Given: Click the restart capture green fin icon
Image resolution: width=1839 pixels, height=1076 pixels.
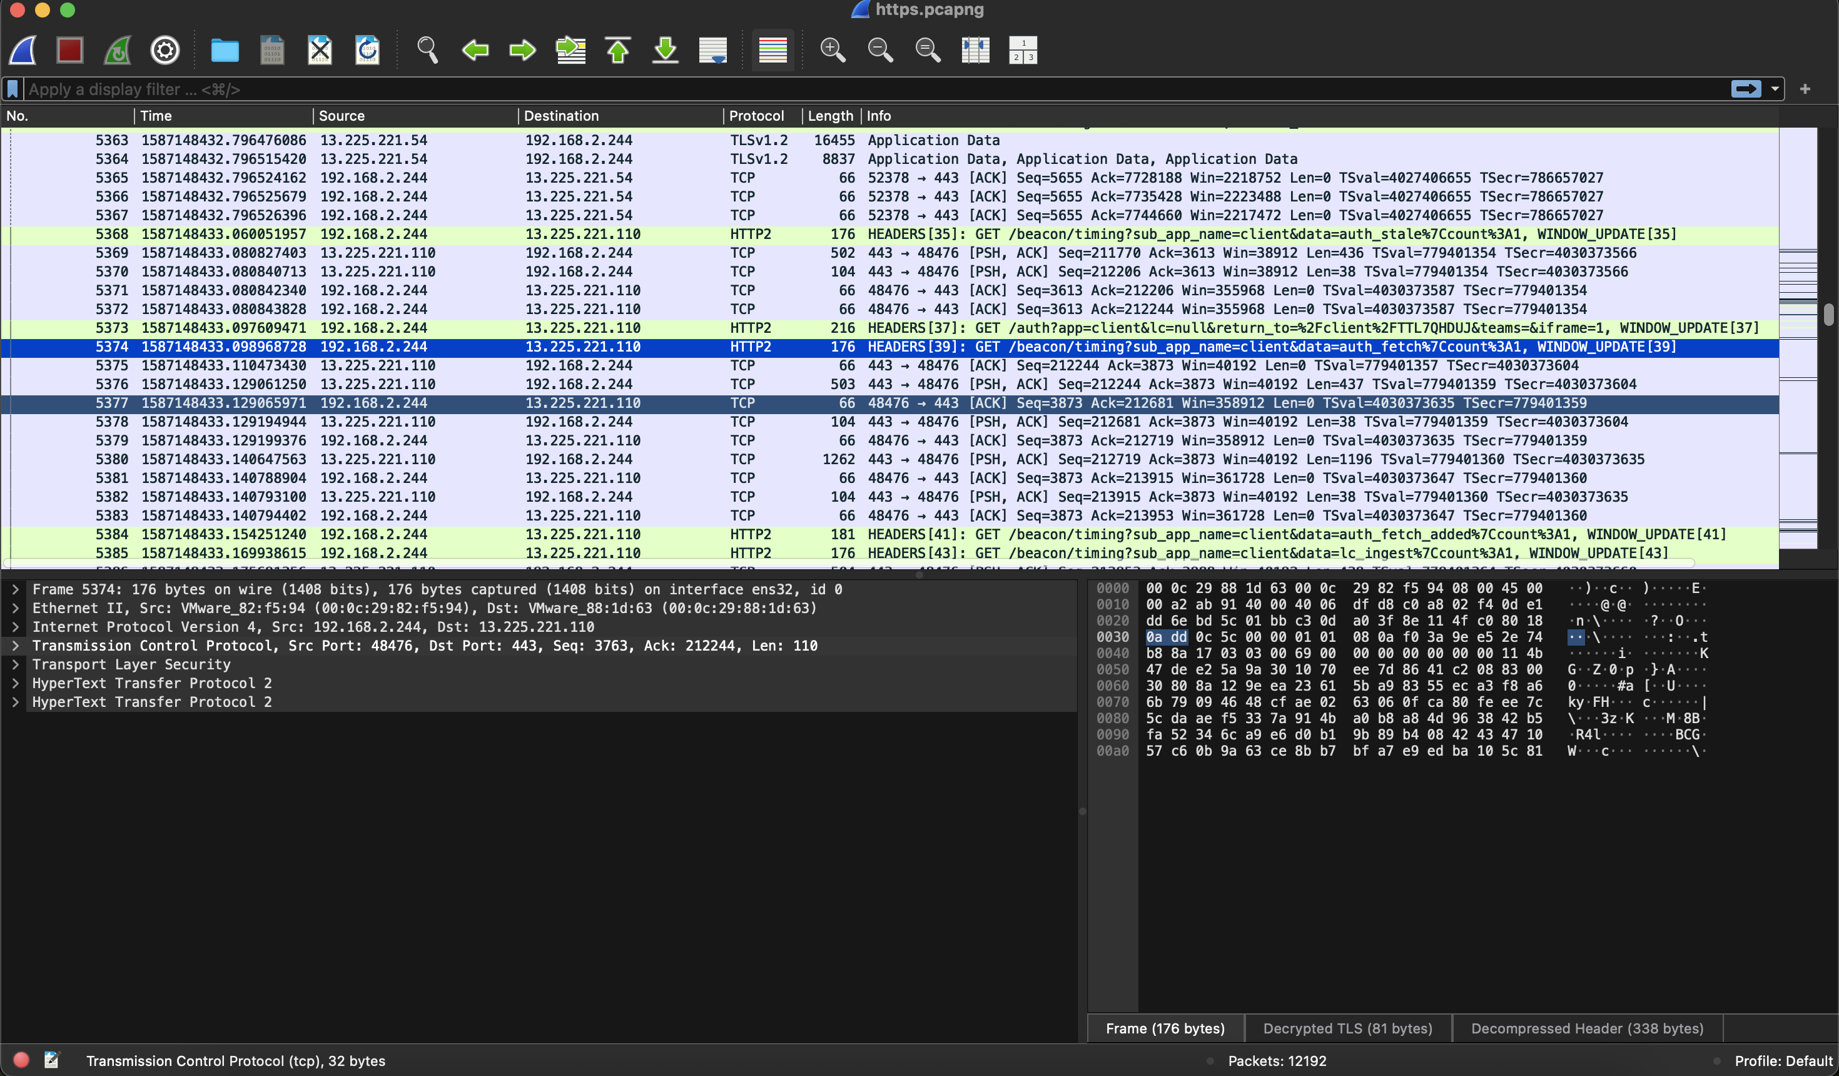Looking at the screenshot, I should pyautogui.click(x=118, y=51).
